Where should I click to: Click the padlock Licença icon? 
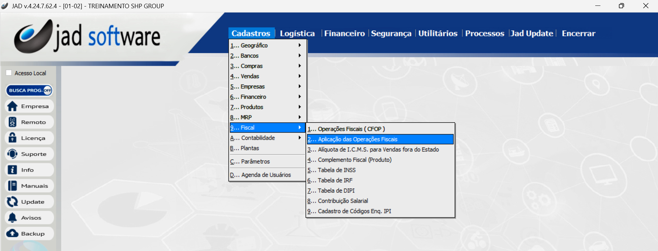point(12,138)
